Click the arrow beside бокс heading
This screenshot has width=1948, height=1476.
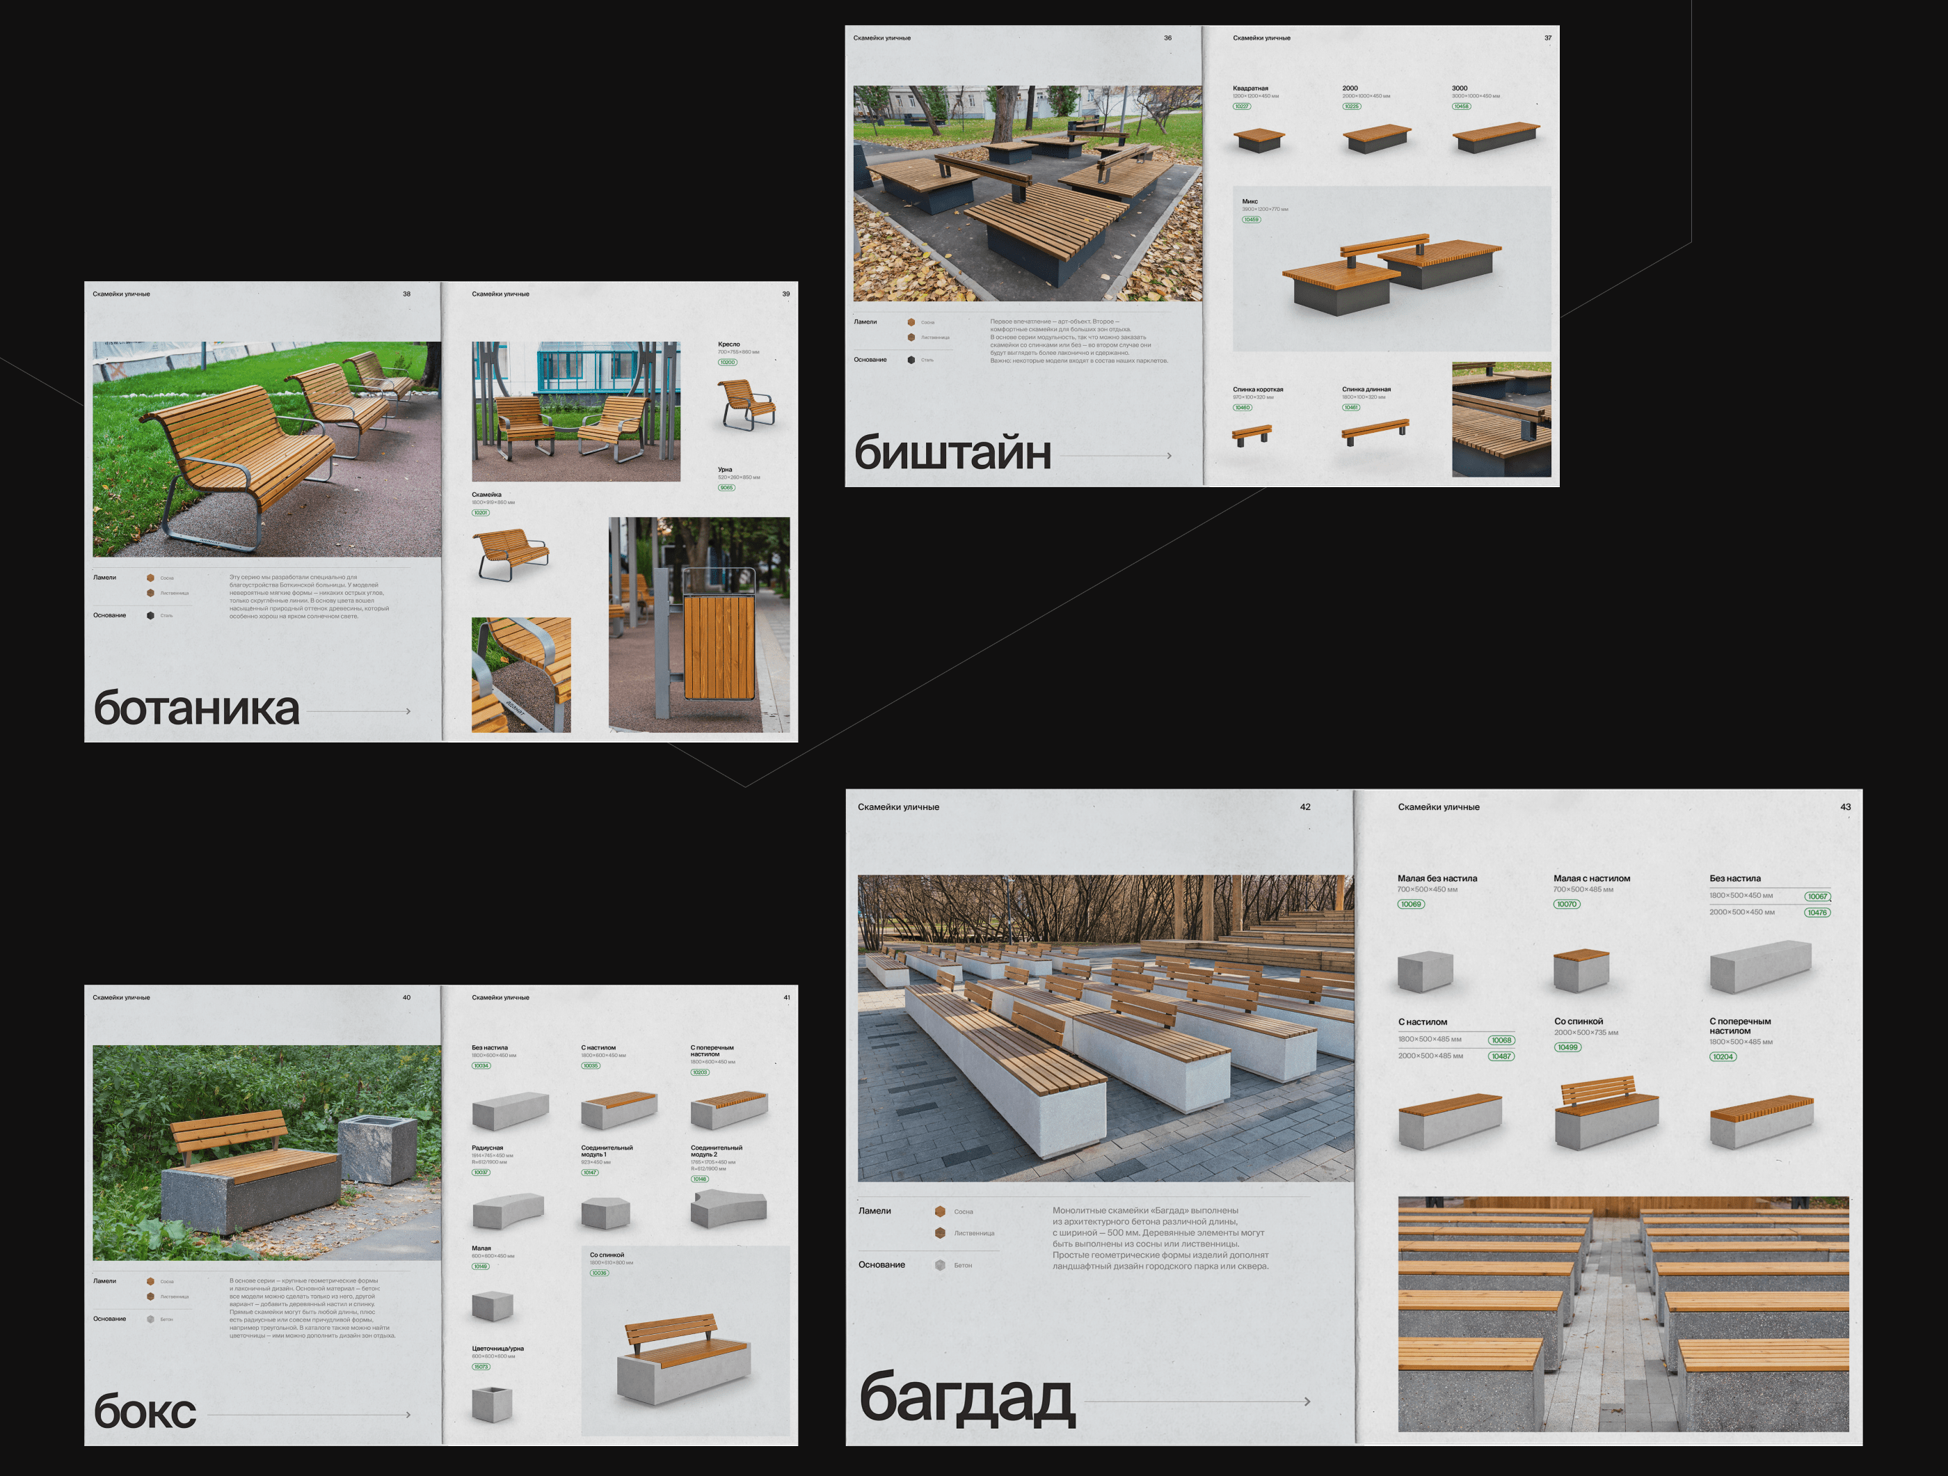click(x=408, y=1414)
